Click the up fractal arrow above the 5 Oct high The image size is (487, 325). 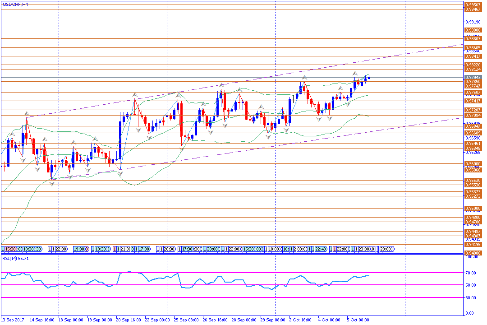[x=355, y=73]
